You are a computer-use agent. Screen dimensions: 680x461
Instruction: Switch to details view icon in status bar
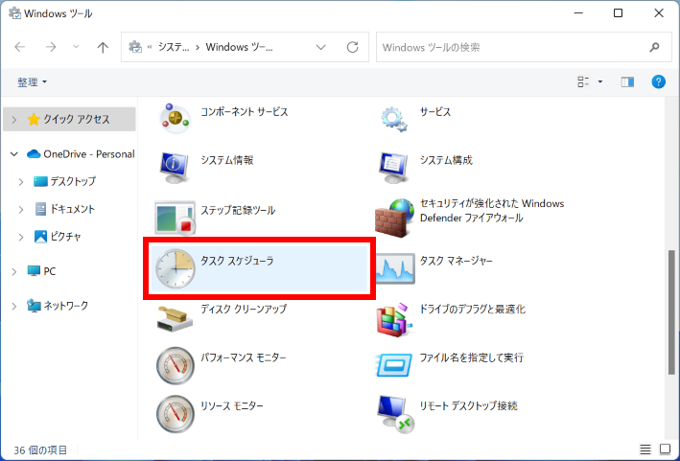[645, 449]
